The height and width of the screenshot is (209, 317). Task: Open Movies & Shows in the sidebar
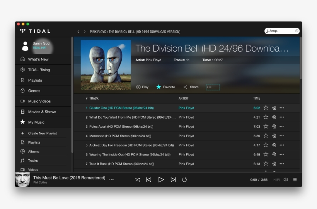click(43, 112)
